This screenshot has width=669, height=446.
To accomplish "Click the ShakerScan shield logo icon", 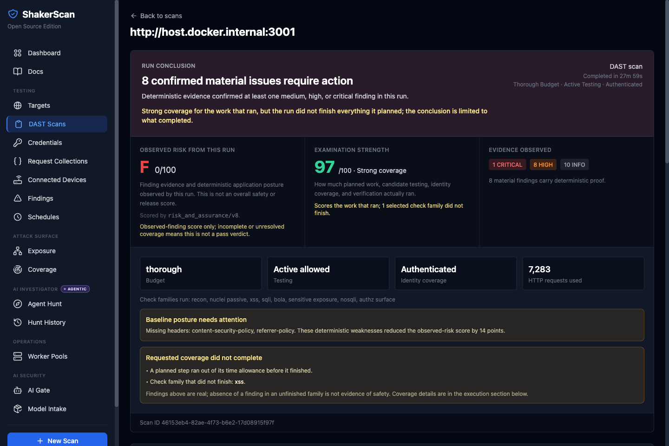I will (x=13, y=14).
